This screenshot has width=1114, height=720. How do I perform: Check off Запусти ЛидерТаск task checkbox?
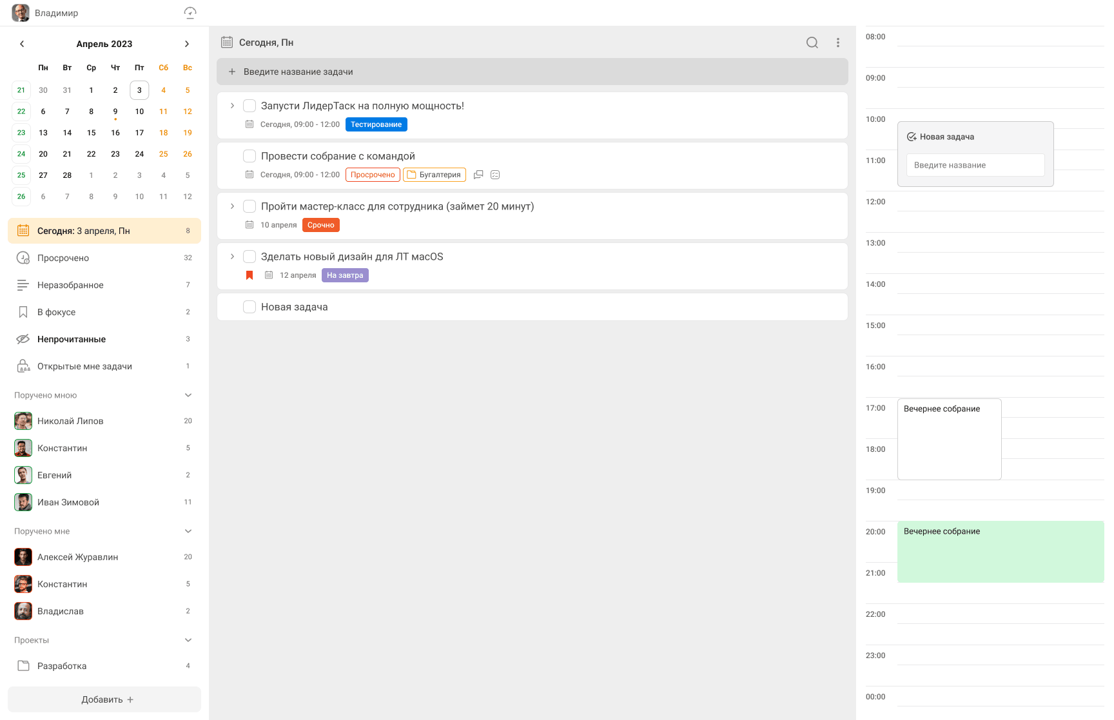click(249, 106)
